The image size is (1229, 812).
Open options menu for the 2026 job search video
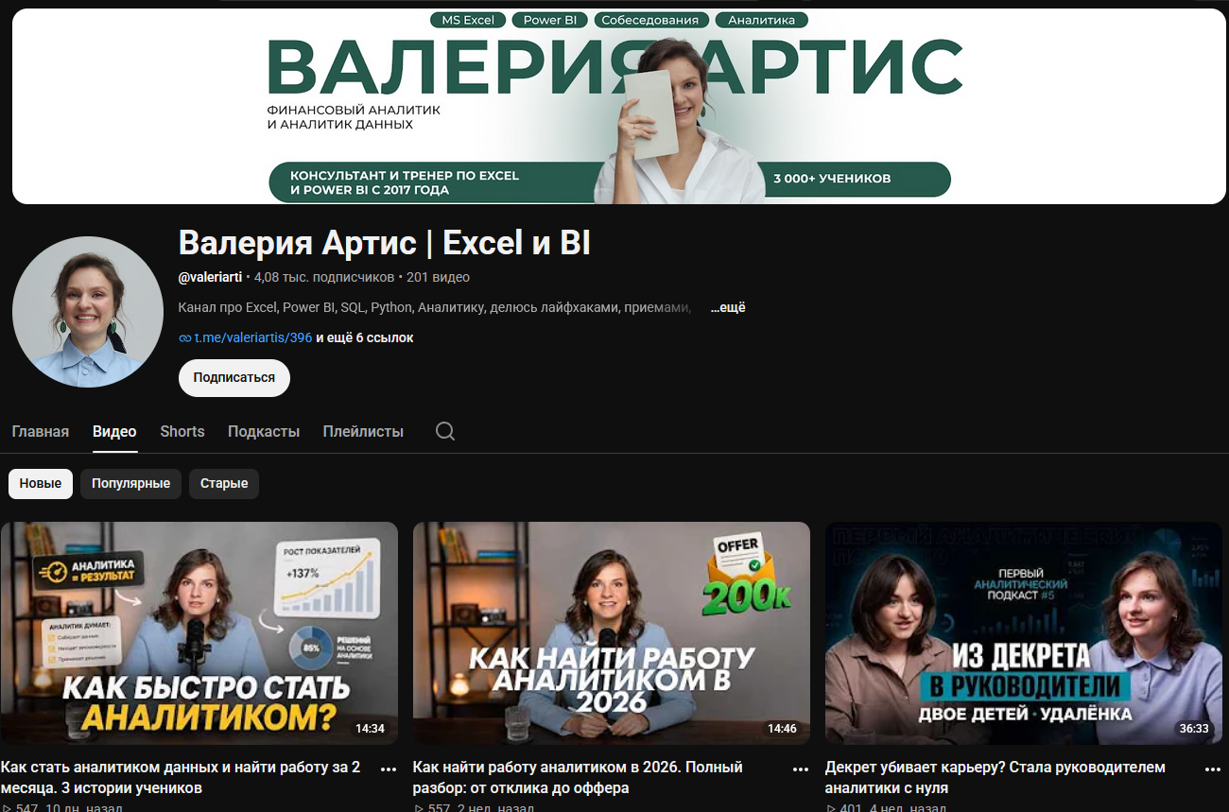tap(801, 769)
